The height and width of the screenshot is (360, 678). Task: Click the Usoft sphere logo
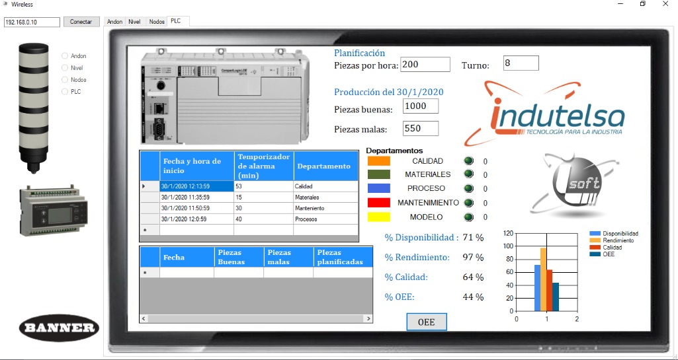[x=568, y=186]
